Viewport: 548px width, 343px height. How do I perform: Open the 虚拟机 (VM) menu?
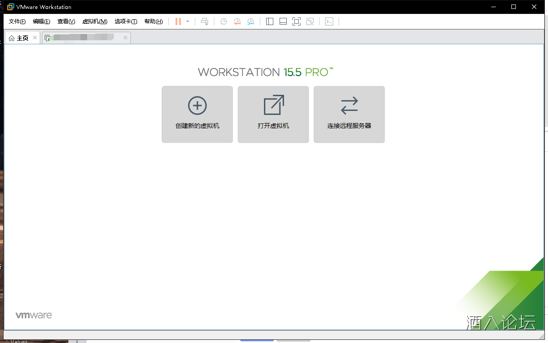(95, 21)
